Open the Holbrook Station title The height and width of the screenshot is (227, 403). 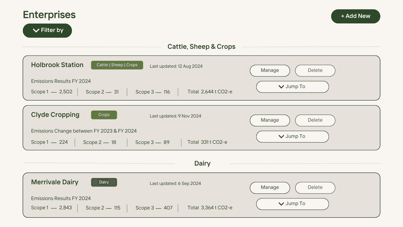pyautogui.click(x=57, y=65)
